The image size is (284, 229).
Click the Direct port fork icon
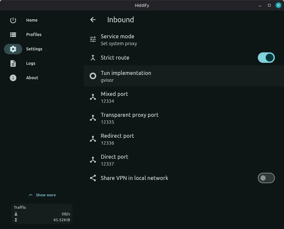click(93, 160)
